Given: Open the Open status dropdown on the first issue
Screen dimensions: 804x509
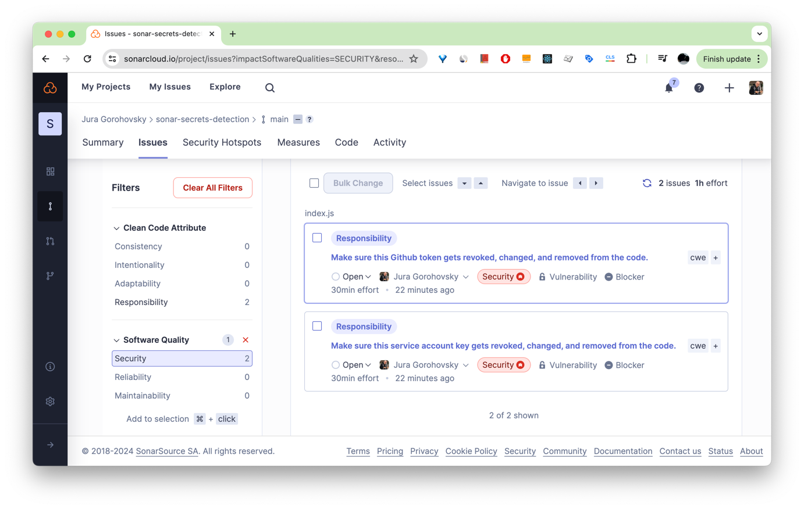Looking at the screenshot, I should 351,277.
